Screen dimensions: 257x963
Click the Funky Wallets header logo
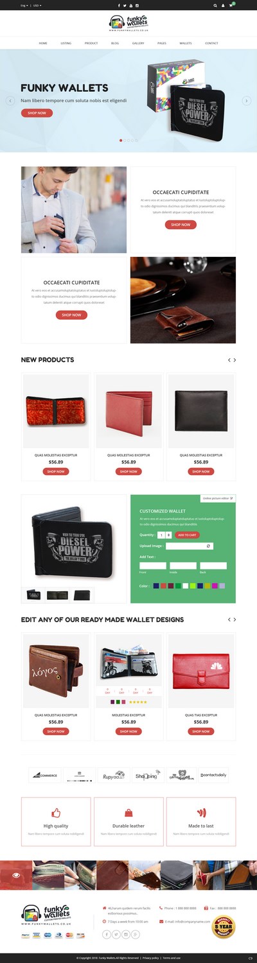click(x=128, y=23)
